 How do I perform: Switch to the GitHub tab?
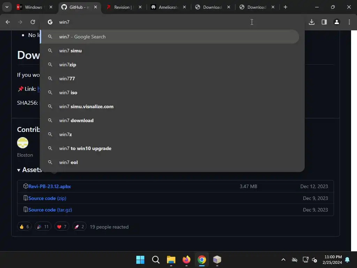click(x=79, y=7)
